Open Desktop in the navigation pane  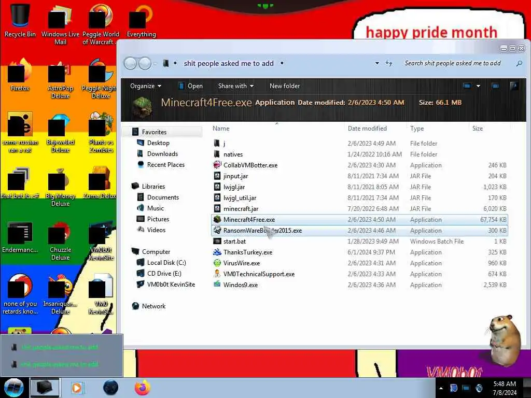tap(158, 143)
